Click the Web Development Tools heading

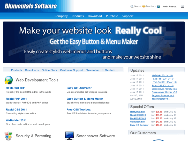pyautogui.click(x=37, y=80)
